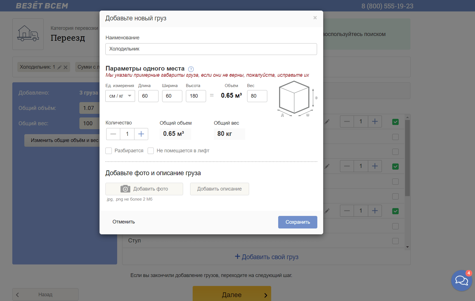Click Отменить to cancel the dialog
This screenshot has height=301, width=475.
point(124,222)
